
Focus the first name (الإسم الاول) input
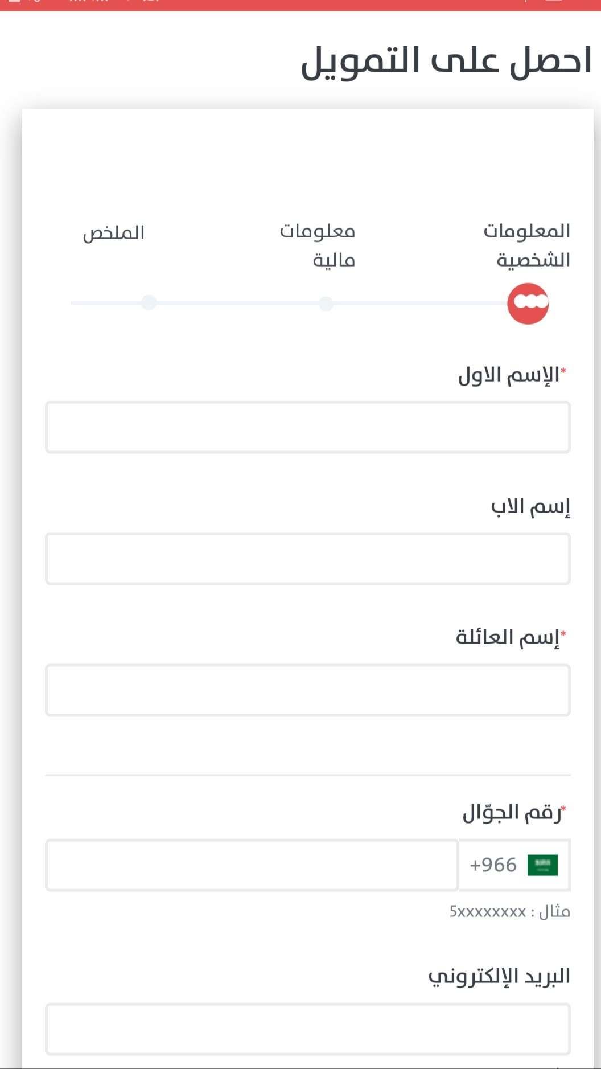307,427
